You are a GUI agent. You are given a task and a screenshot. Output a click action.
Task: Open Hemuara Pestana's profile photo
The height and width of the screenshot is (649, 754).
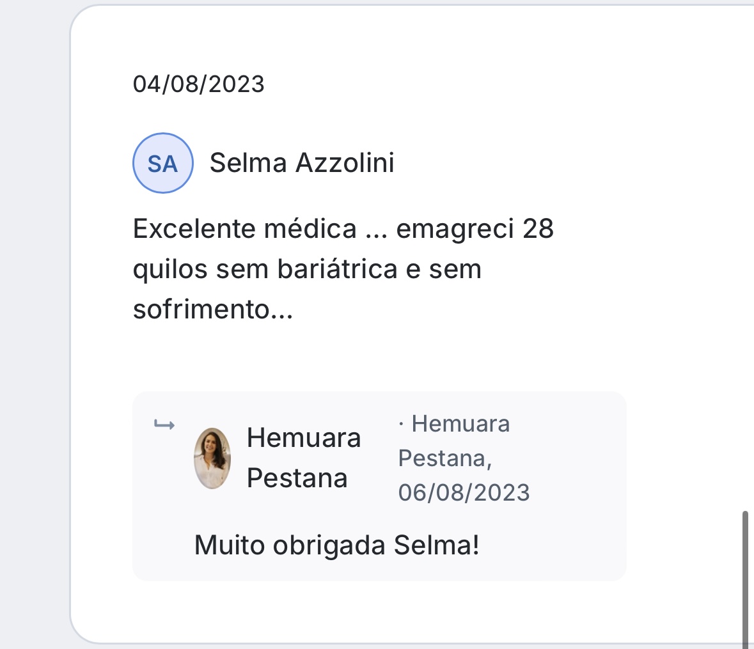212,458
